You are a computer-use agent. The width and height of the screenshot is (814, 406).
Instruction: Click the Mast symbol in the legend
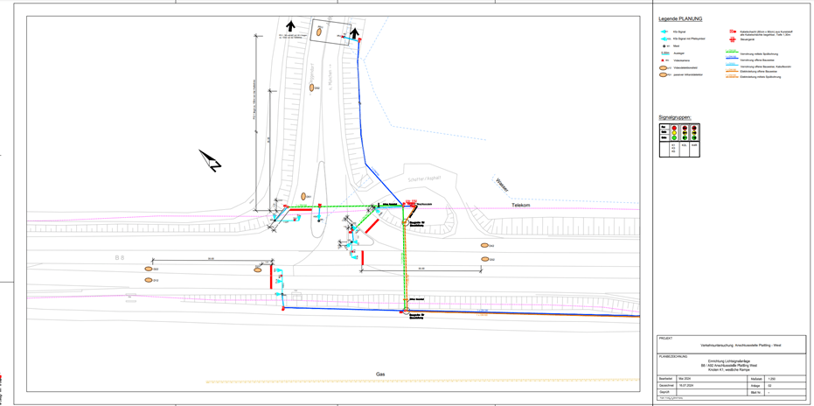[x=664, y=45]
